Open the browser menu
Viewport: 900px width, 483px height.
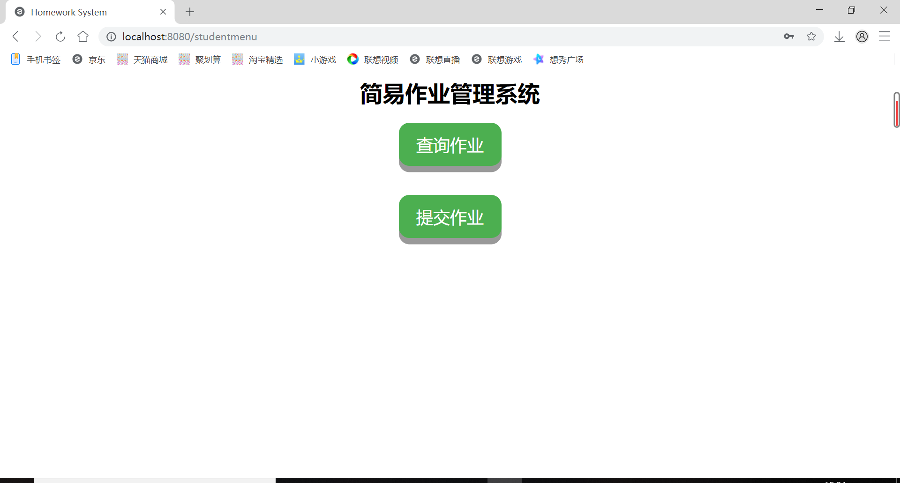pyautogui.click(x=885, y=37)
